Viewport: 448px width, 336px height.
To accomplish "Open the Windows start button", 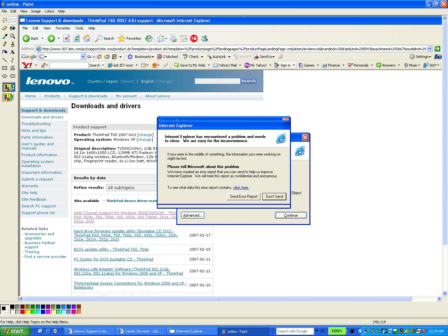I will [15, 331].
